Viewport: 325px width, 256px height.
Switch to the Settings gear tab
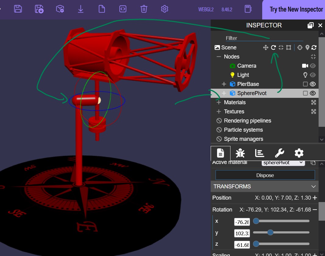pos(299,153)
